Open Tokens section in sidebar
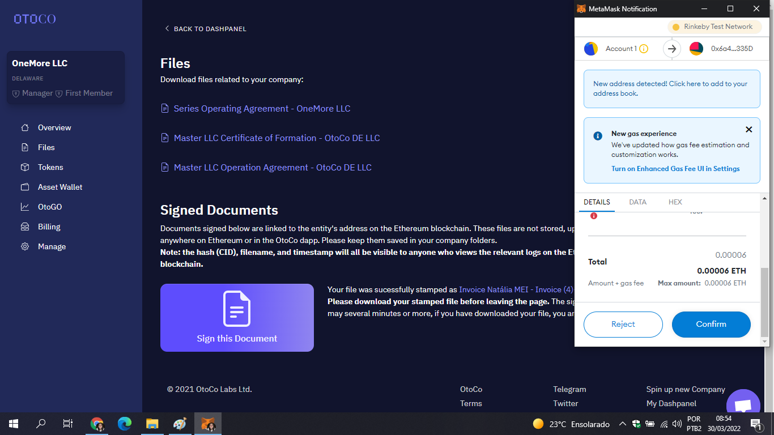Screen dimensions: 774x435 point(50,167)
